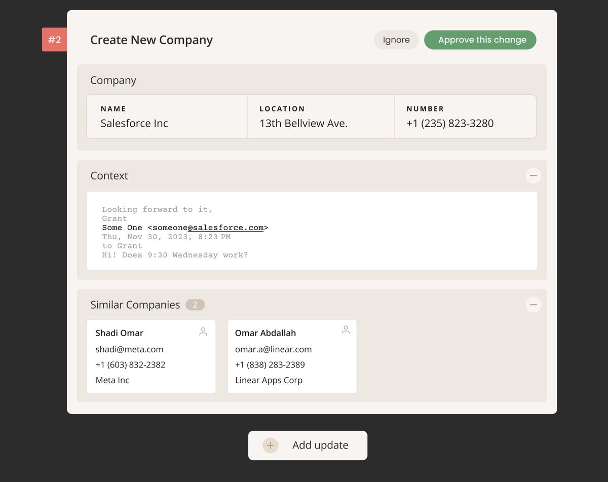Click the Linear Apps Corp text
Screen dimensions: 608x482
coord(269,380)
